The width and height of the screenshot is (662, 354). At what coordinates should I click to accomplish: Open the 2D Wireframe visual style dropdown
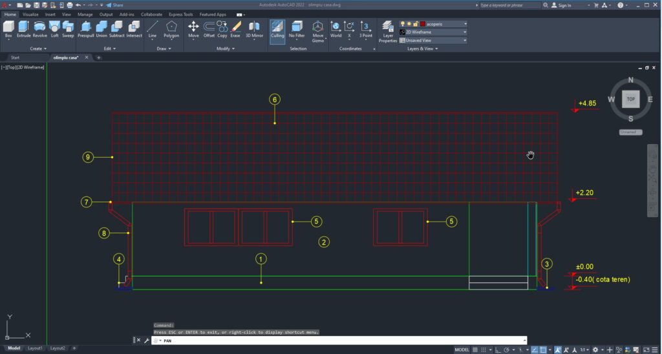pyautogui.click(x=465, y=32)
